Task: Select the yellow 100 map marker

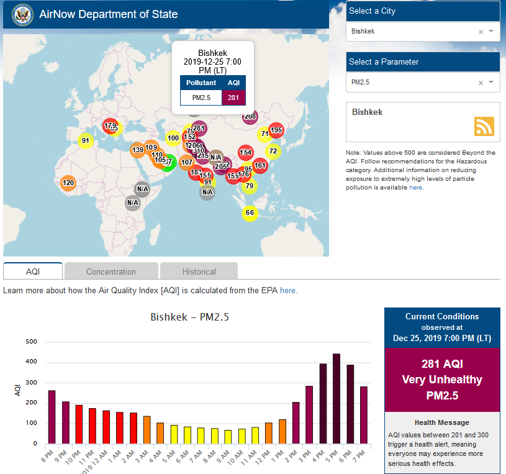Action: click(173, 138)
